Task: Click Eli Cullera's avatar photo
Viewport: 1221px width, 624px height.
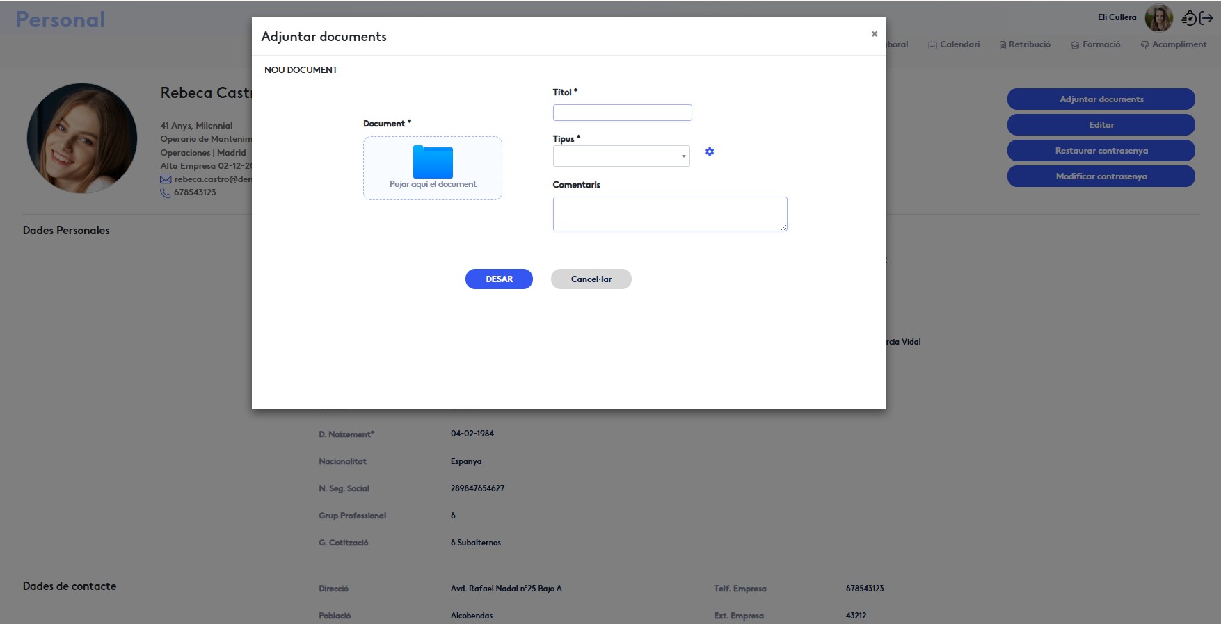Action: pyautogui.click(x=1158, y=18)
